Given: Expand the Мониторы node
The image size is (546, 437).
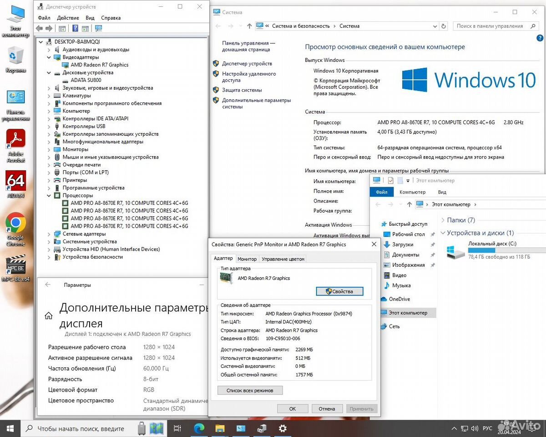Looking at the screenshot, I should [x=50, y=149].
